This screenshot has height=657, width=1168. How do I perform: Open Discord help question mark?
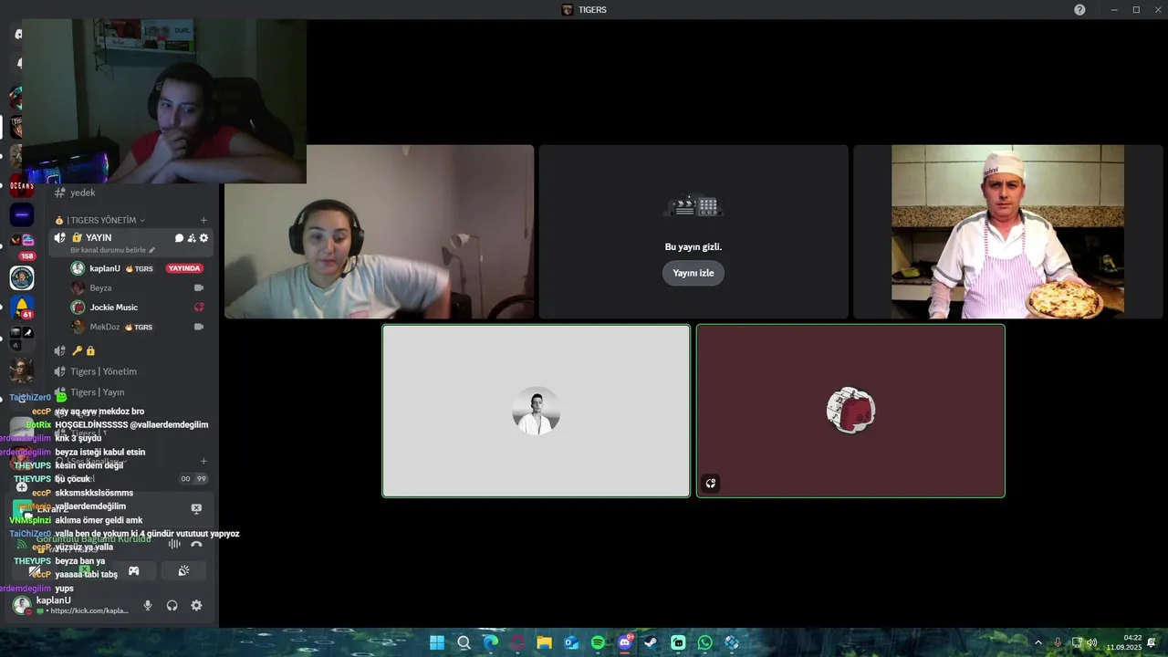[1079, 9]
